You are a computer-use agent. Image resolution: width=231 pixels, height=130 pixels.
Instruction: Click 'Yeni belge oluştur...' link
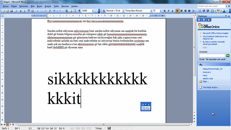[211, 87]
